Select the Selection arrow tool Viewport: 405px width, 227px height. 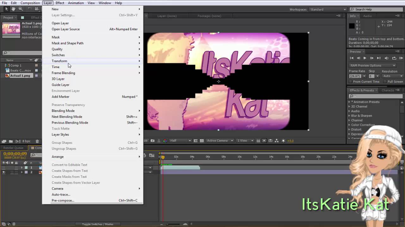pyautogui.click(x=6, y=9)
